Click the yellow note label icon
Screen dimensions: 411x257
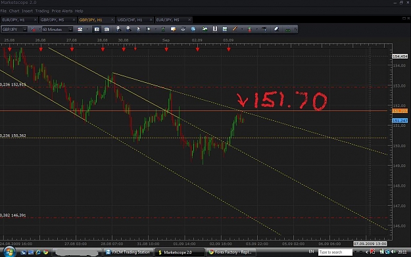(x=173, y=30)
